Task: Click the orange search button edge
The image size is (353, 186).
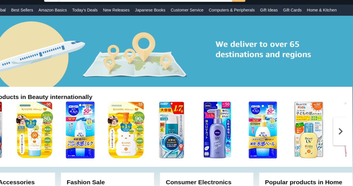Action: pos(239,1)
